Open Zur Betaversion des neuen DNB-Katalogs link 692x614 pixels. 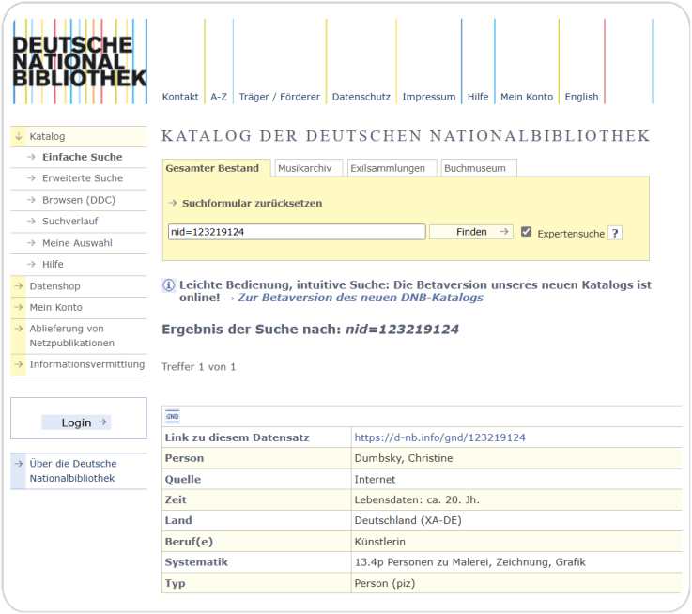pyautogui.click(x=361, y=298)
